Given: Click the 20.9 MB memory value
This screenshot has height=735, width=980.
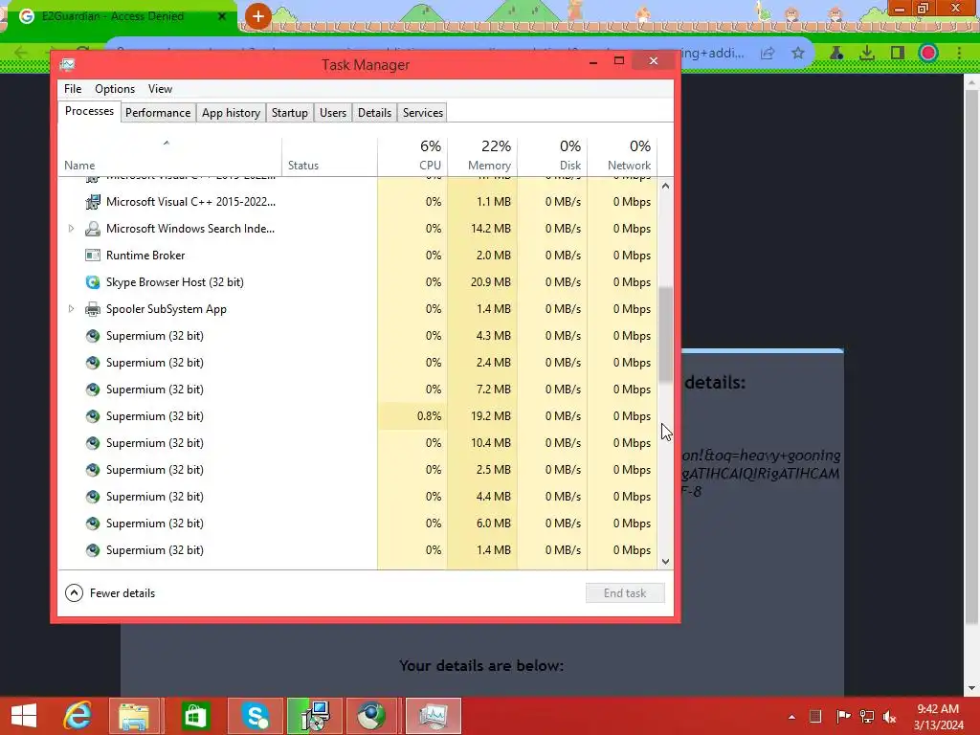Looking at the screenshot, I should coord(490,282).
